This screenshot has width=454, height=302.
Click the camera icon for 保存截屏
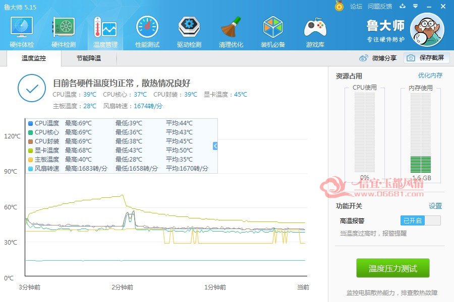click(x=411, y=58)
